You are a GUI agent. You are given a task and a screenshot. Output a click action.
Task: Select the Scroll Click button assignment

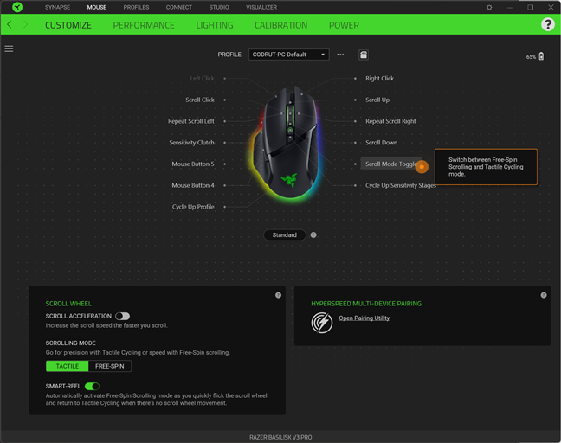[x=200, y=100]
